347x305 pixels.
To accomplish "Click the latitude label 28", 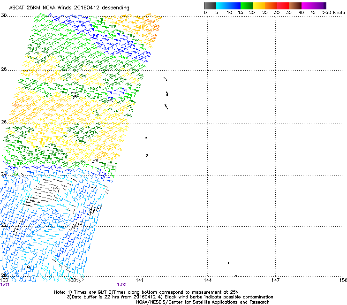I will tap(4, 69).
